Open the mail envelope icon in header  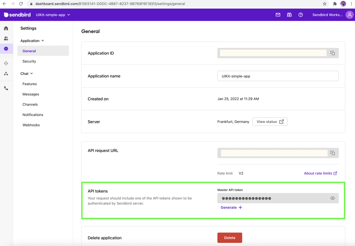coord(278,15)
